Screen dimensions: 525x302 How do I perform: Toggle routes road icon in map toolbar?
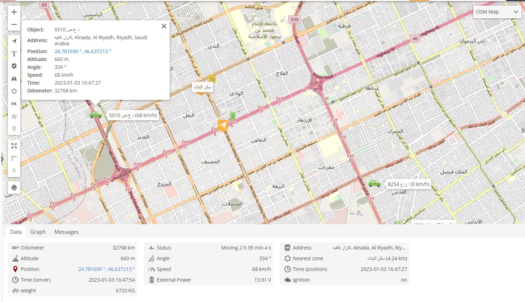pyautogui.click(x=14, y=79)
